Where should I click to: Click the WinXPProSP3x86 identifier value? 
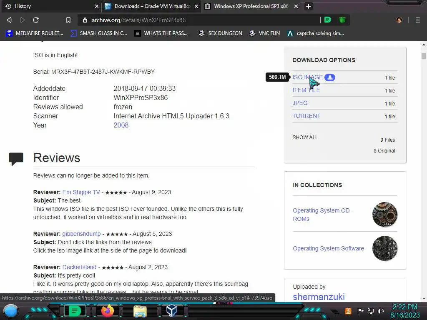141,97
